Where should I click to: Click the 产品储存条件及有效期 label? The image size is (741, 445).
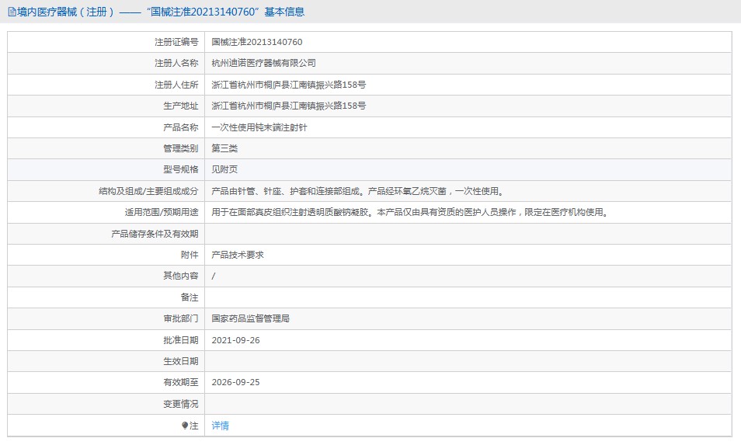[155, 234]
